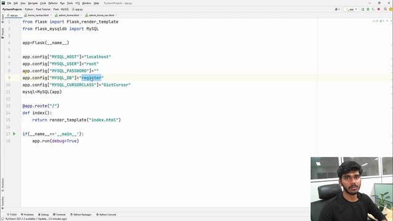Image resolution: width=393 pixels, height=221 pixels.
Task: Open the Run menu
Action: pos(62,3)
